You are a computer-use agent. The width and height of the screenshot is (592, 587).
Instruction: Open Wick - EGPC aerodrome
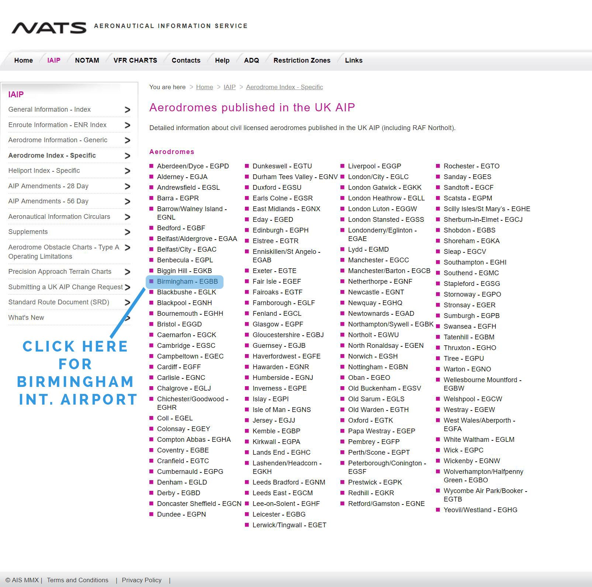click(464, 450)
